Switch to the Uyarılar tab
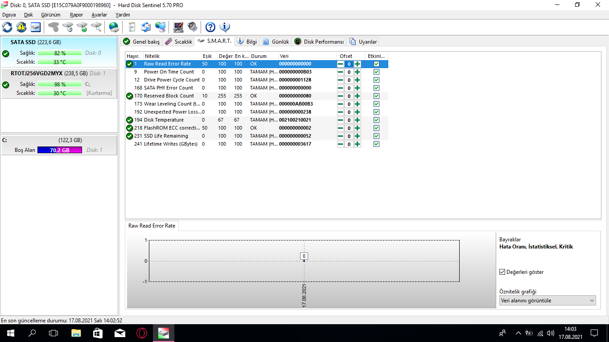The width and height of the screenshot is (609, 342). (x=363, y=42)
